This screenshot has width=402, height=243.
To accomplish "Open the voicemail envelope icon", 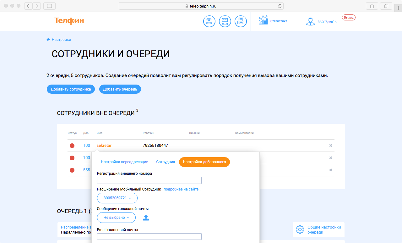I will tap(225, 21).
